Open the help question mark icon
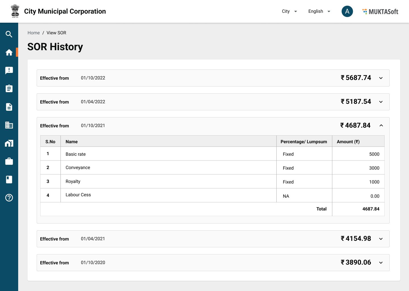 (x=9, y=198)
